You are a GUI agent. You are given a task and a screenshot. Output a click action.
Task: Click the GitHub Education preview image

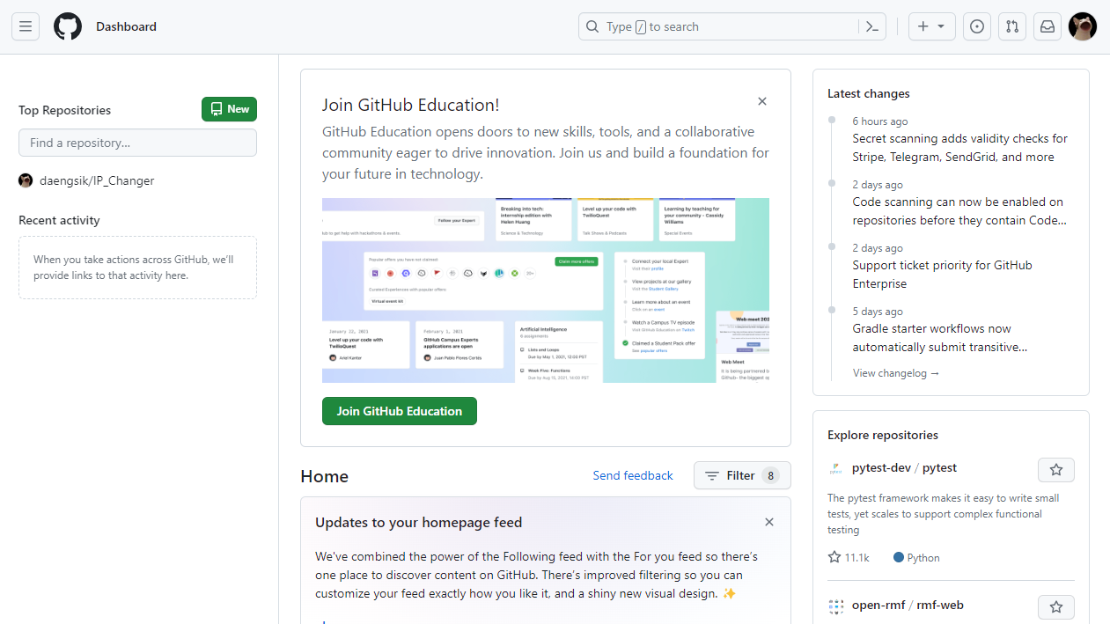(546, 290)
